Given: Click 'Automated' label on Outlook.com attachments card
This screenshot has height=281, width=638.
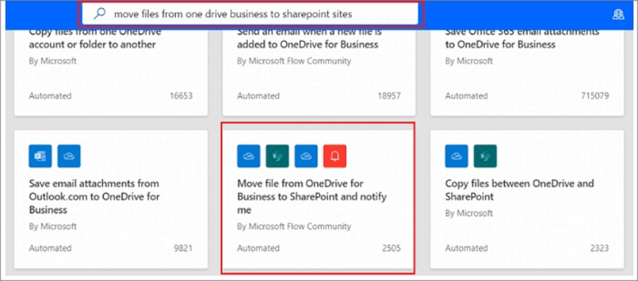Looking at the screenshot, I should pyautogui.click(x=50, y=248).
